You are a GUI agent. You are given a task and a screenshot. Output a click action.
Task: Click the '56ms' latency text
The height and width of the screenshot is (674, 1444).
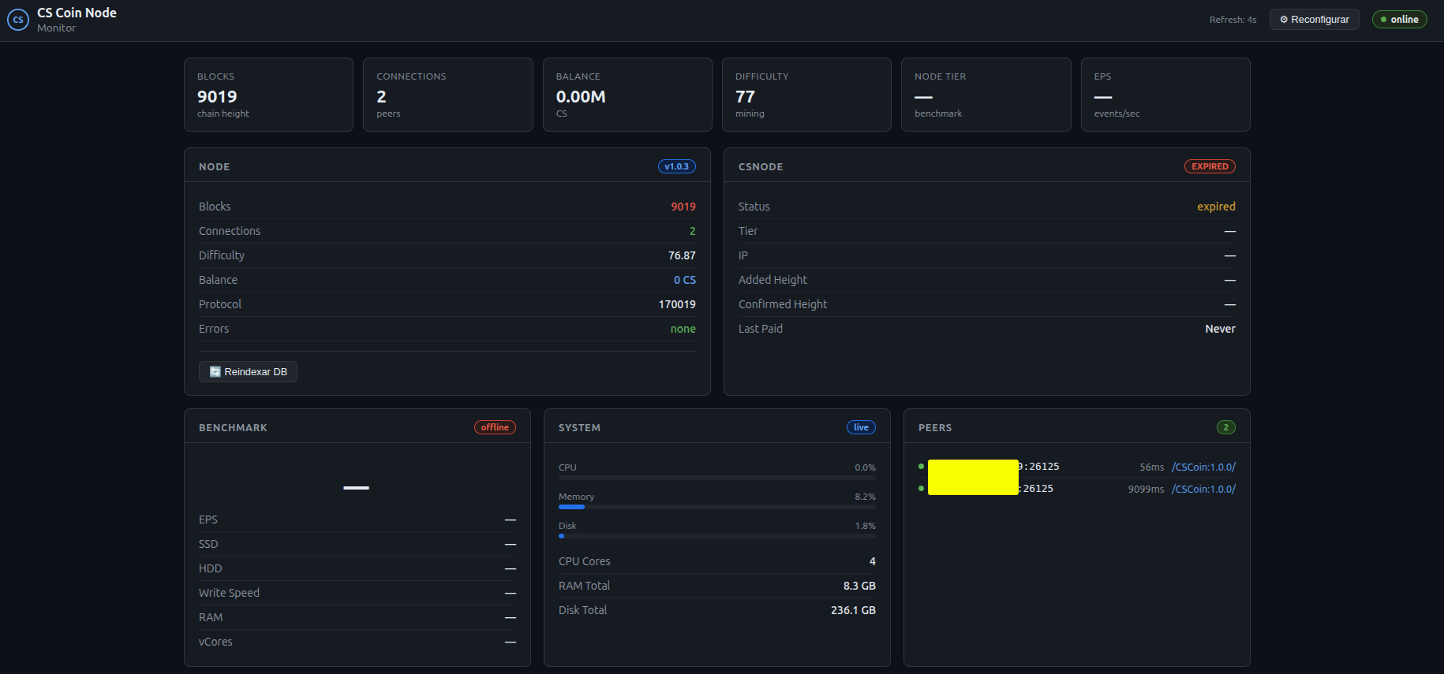click(1151, 467)
